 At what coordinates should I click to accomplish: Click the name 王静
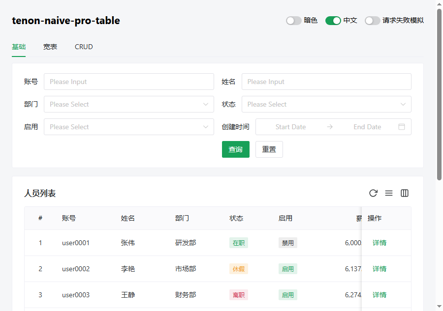pos(127,295)
